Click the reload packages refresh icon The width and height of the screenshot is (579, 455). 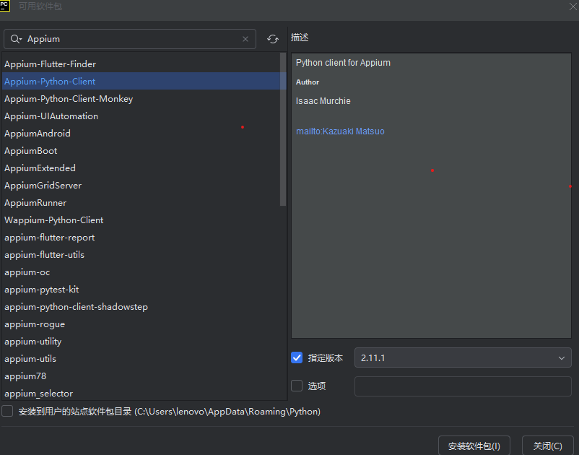click(x=272, y=39)
